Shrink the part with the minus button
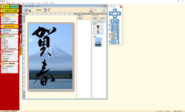Screen dimensions: 185x112 (117, 21)
